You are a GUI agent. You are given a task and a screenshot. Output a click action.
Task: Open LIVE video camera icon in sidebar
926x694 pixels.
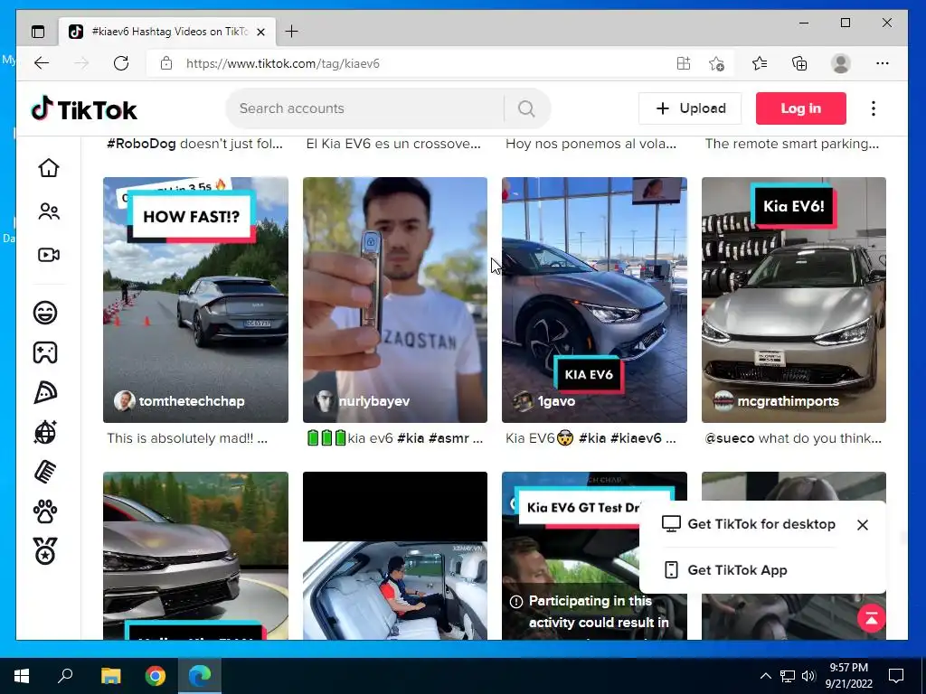[49, 255]
